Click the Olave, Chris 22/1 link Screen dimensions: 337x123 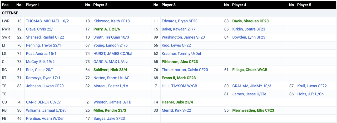(x=40, y=29)
